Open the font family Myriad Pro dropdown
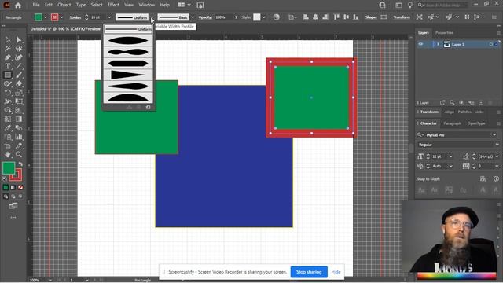503x283 pixels. click(x=494, y=135)
